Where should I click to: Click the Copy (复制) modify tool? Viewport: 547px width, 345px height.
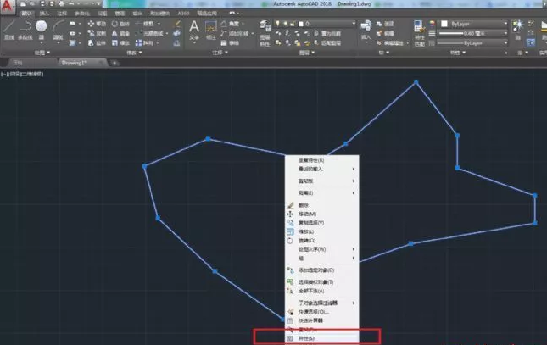click(x=97, y=34)
